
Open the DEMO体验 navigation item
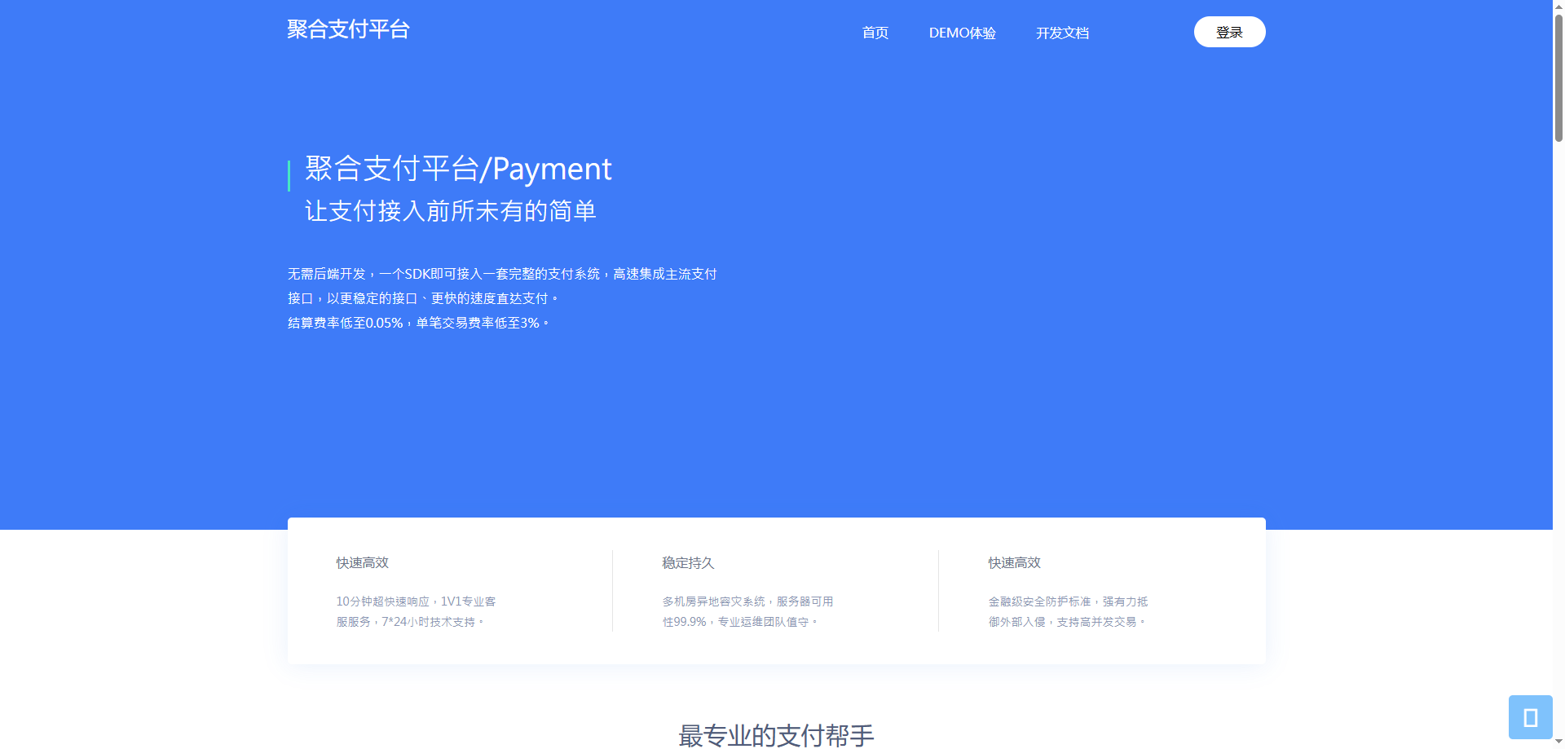coord(963,33)
